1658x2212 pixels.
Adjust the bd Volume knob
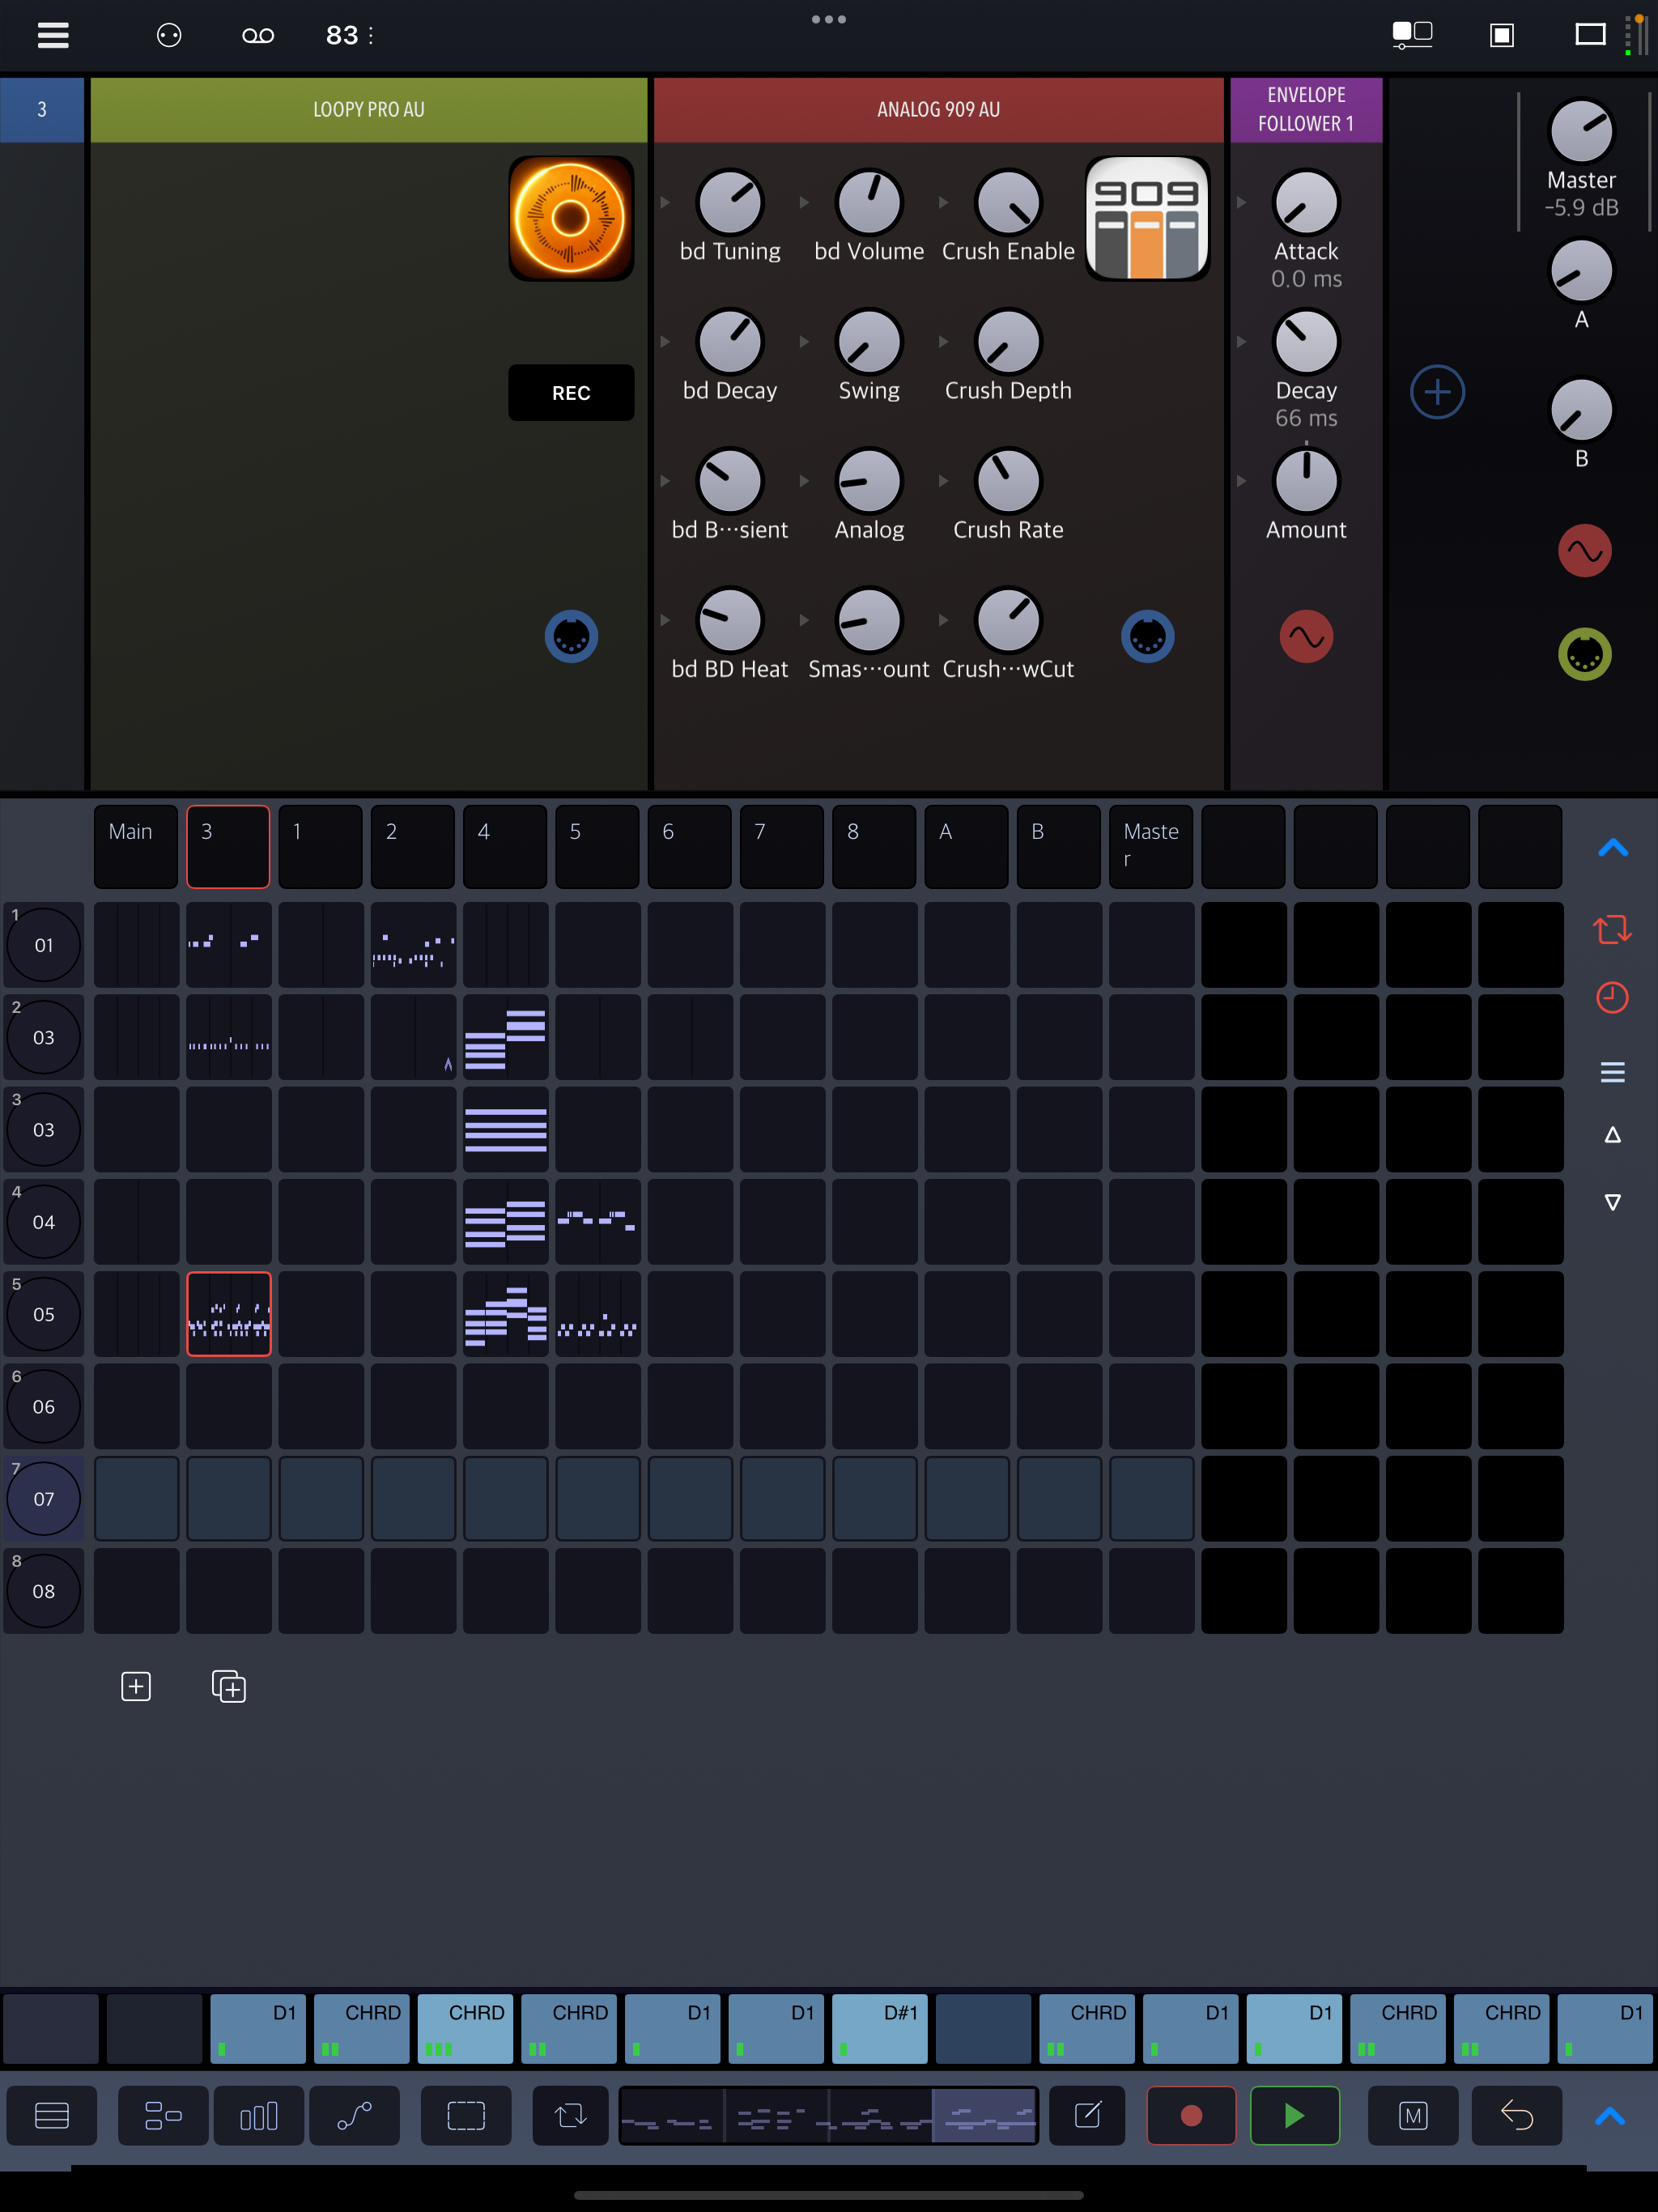[869, 202]
